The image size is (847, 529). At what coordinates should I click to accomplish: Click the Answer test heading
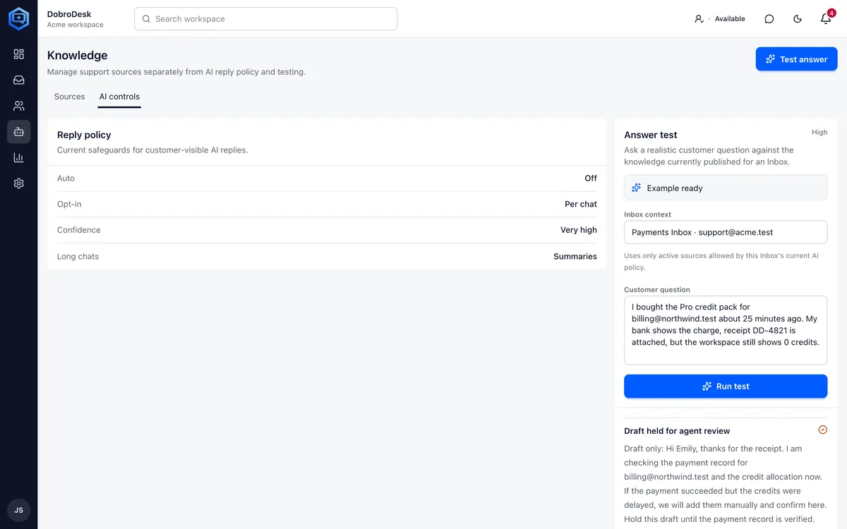(651, 135)
